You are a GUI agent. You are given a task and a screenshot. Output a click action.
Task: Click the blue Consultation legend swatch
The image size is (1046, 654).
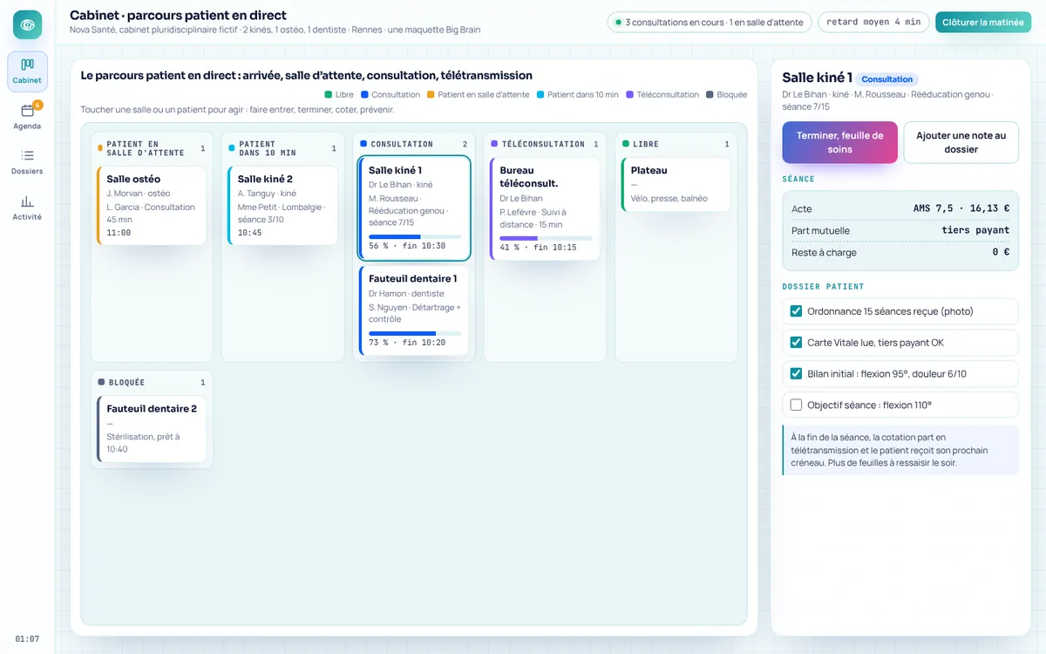click(x=364, y=94)
